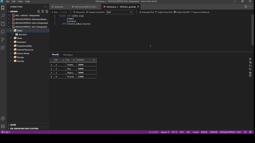Viewport: 255px width, 143px height.
Task: Expand the MSI <default> server node
Action: pyautogui.click(x=9, y=15)
